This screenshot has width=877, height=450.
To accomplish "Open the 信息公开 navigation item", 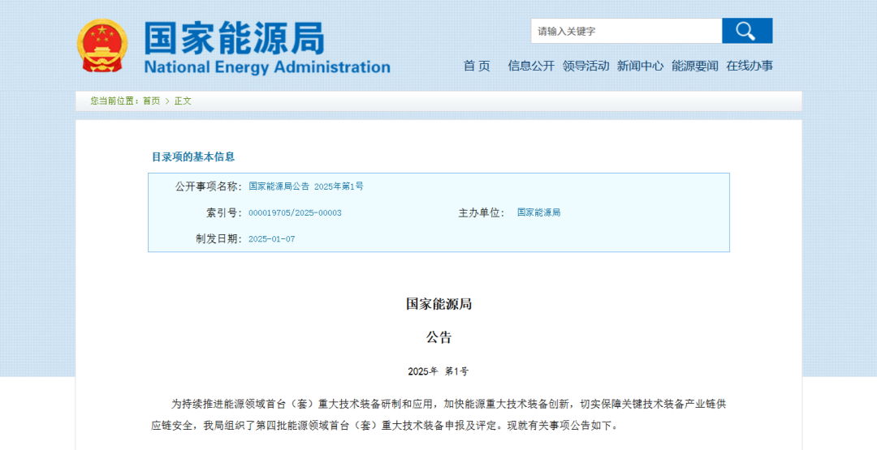I will (531, 66).
